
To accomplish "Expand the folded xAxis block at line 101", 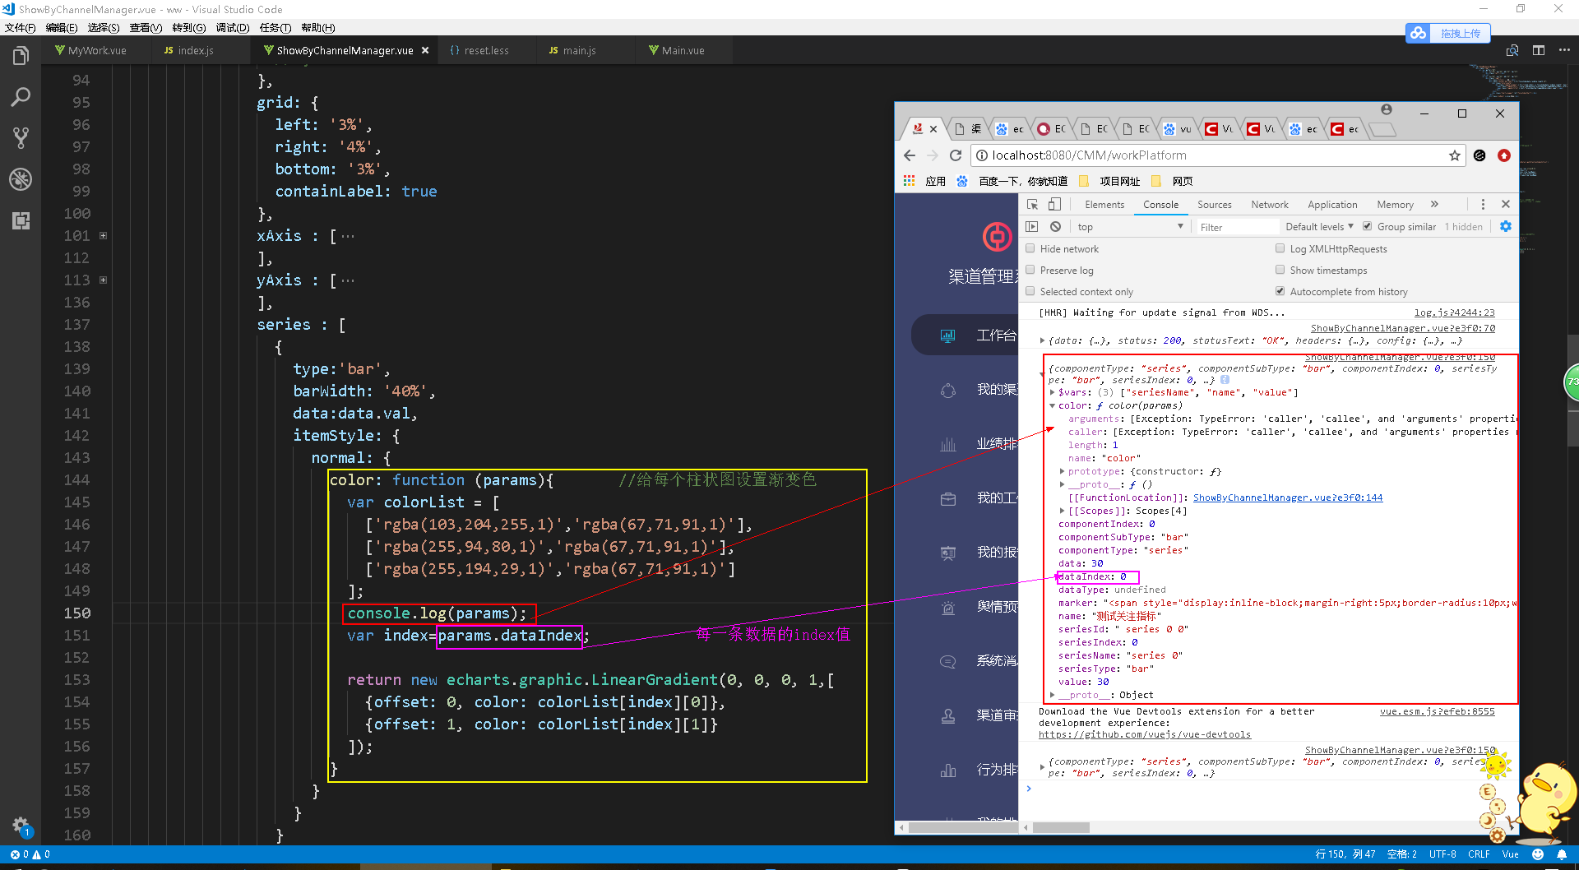I will tap(103, 236).
